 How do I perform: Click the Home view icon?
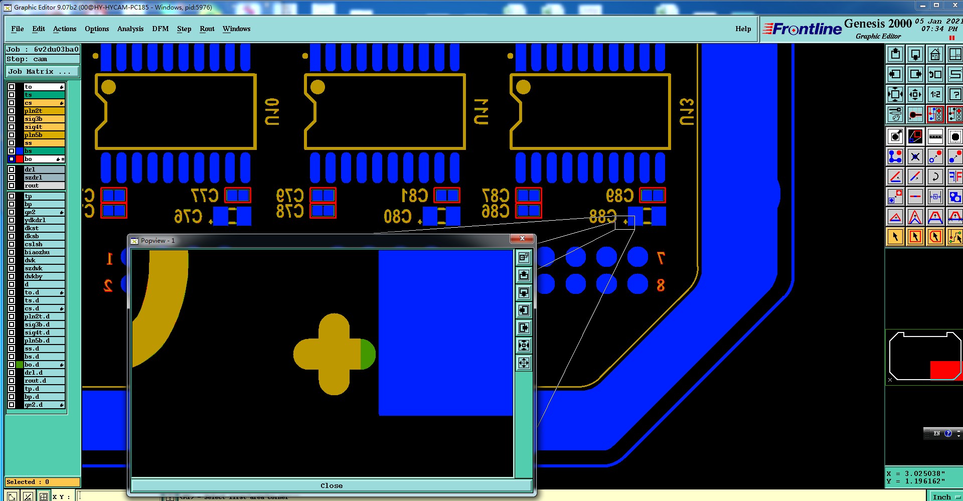click(x=935, y=54)
